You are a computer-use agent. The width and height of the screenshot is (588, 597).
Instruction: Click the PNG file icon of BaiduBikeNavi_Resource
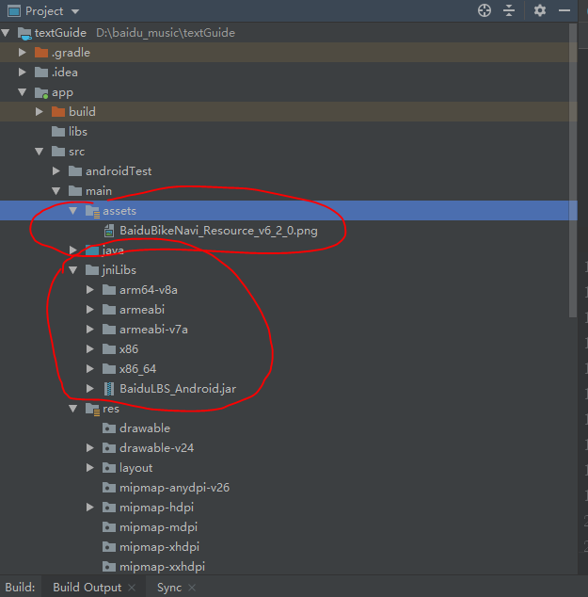[109, 231]
